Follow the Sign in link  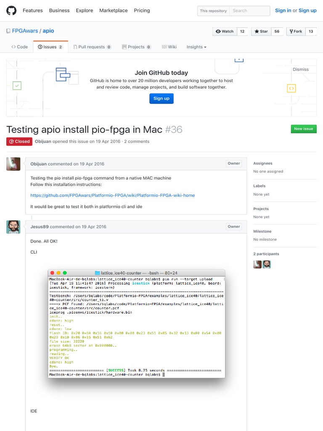coord(283,11)
